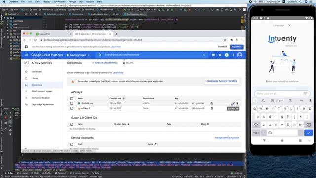Collapse the keyboard toolbar back chevron in emulator

coord(255,101)
